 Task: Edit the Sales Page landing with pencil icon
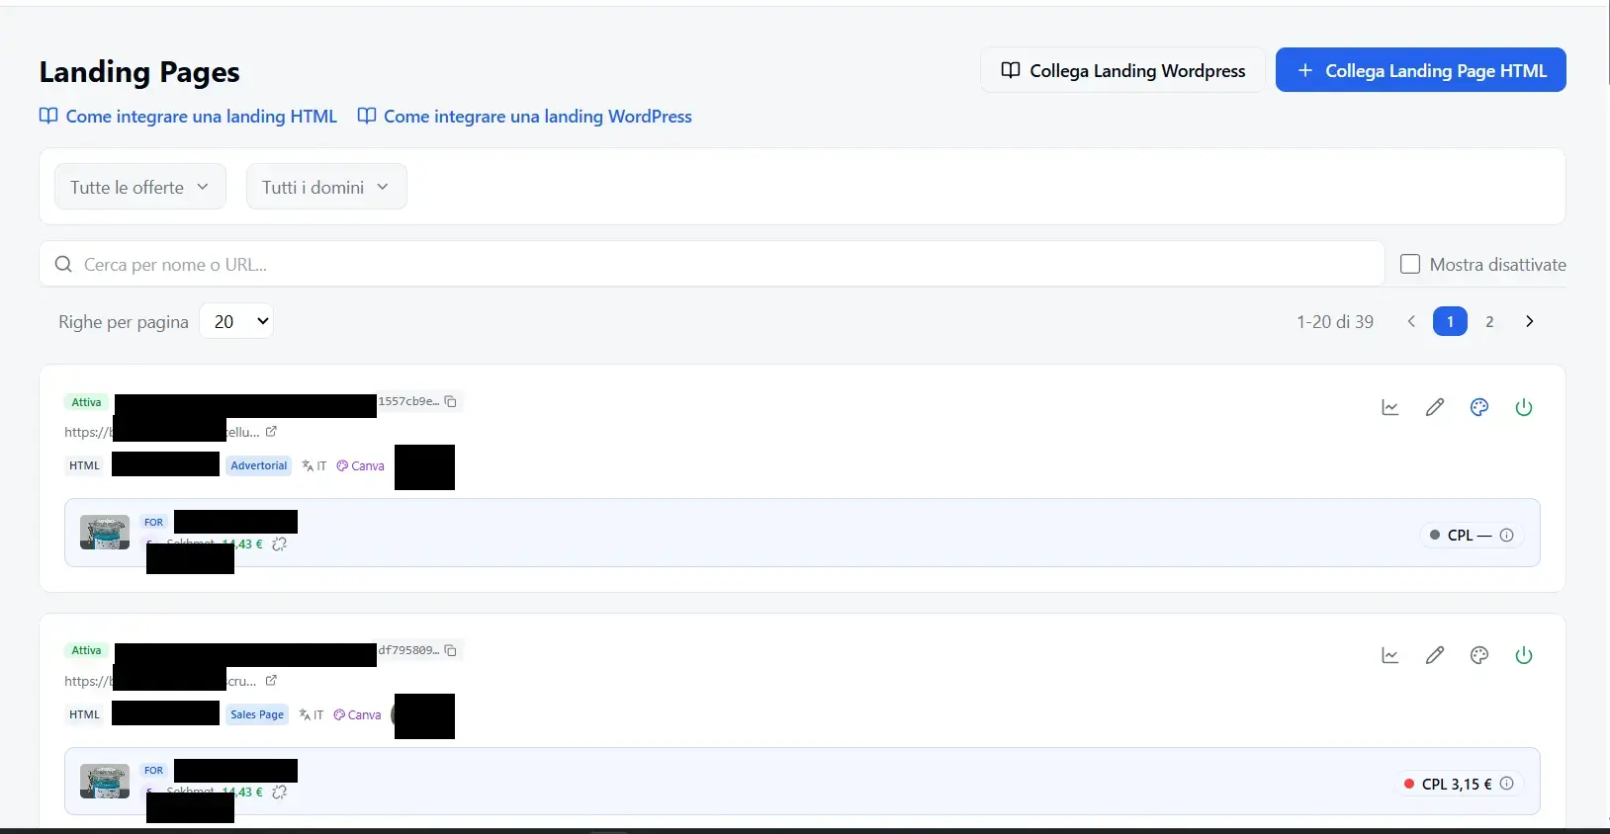point(1435,655)
